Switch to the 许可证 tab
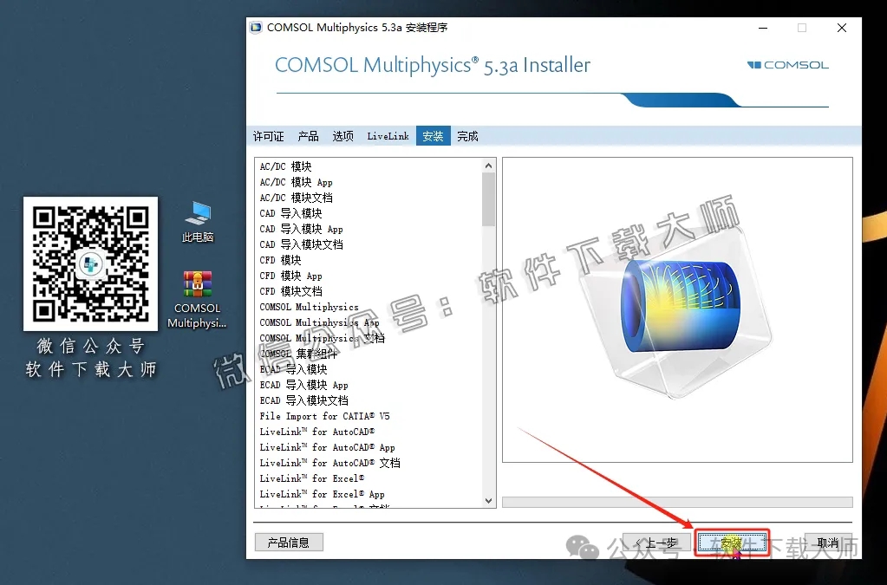The height and width of the screenshot is (585, 887). (x=267, y=135)
